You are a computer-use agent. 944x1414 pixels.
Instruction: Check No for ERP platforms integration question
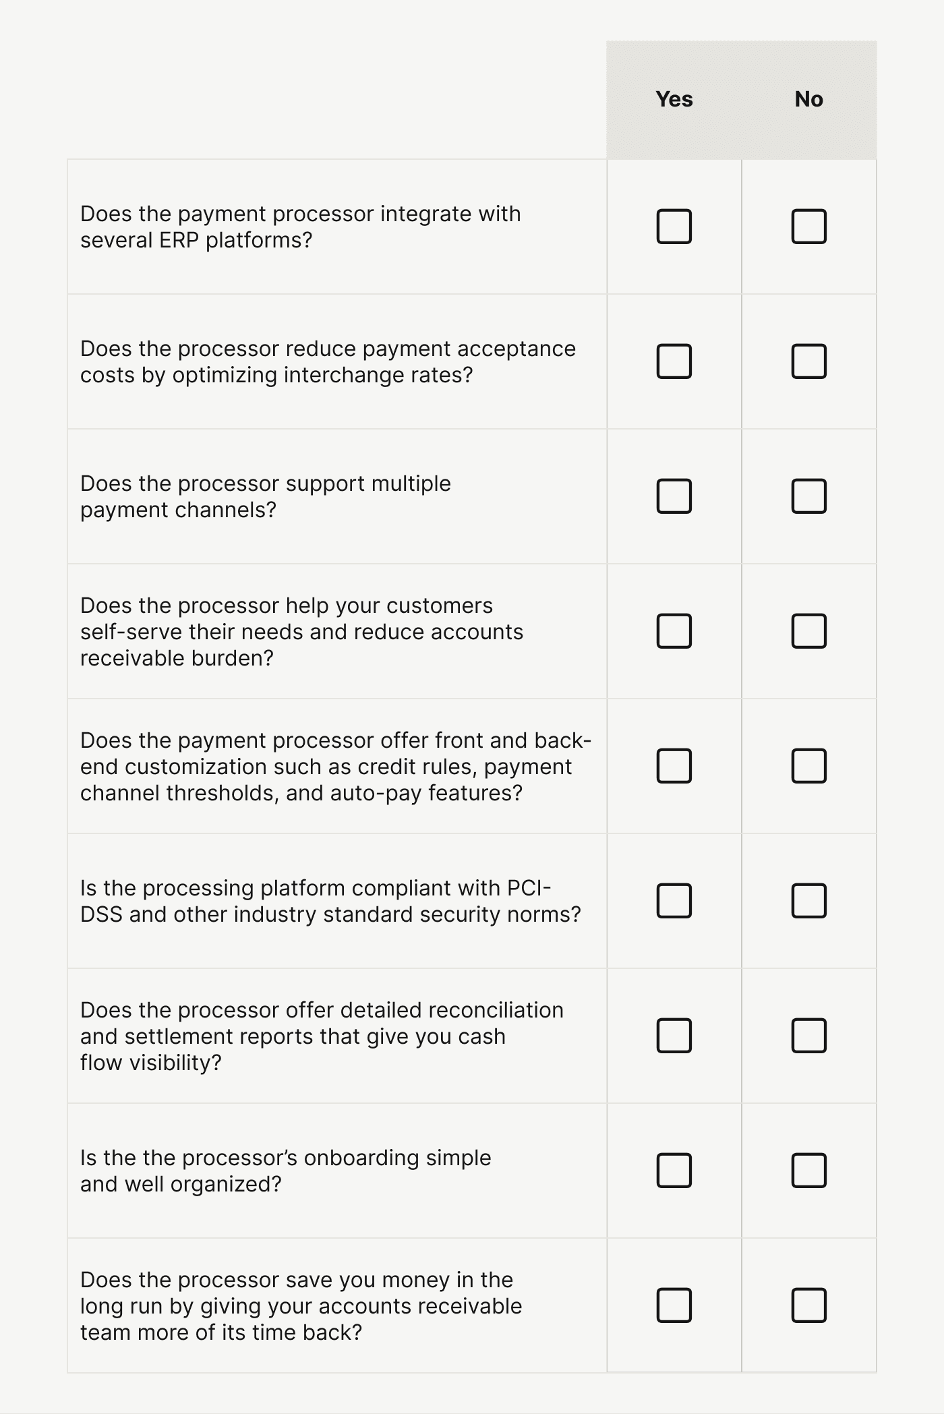[x=808, y=227]
